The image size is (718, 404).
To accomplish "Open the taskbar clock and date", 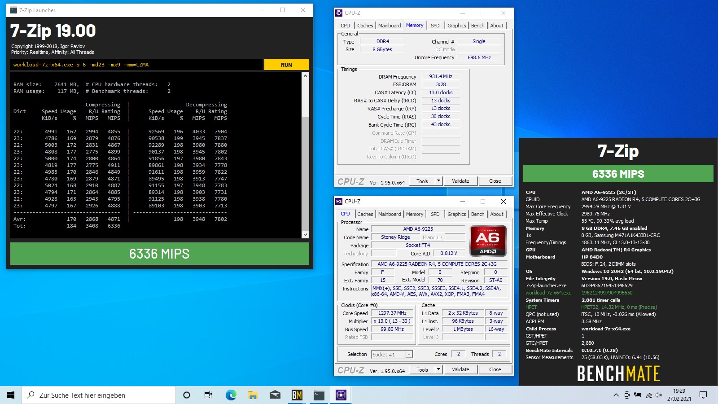I will pos(679,395).
